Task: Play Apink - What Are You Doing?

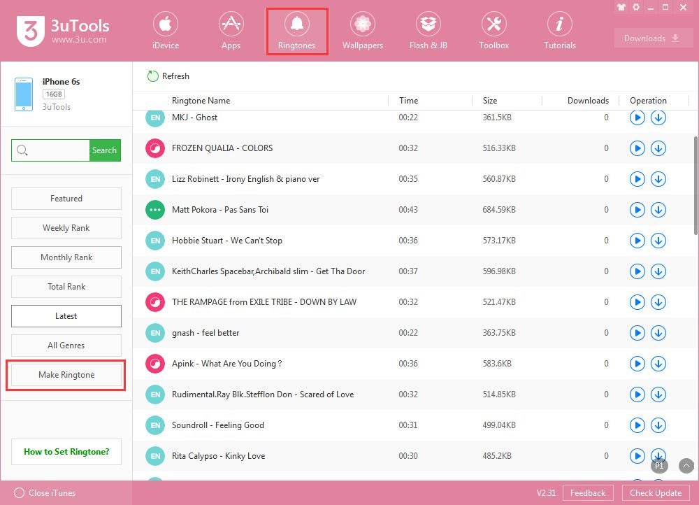Action: (637, 364)
